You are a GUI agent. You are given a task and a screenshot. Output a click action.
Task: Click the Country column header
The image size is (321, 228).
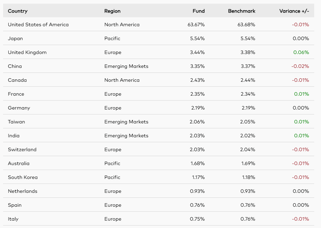(x=18, y=11)
